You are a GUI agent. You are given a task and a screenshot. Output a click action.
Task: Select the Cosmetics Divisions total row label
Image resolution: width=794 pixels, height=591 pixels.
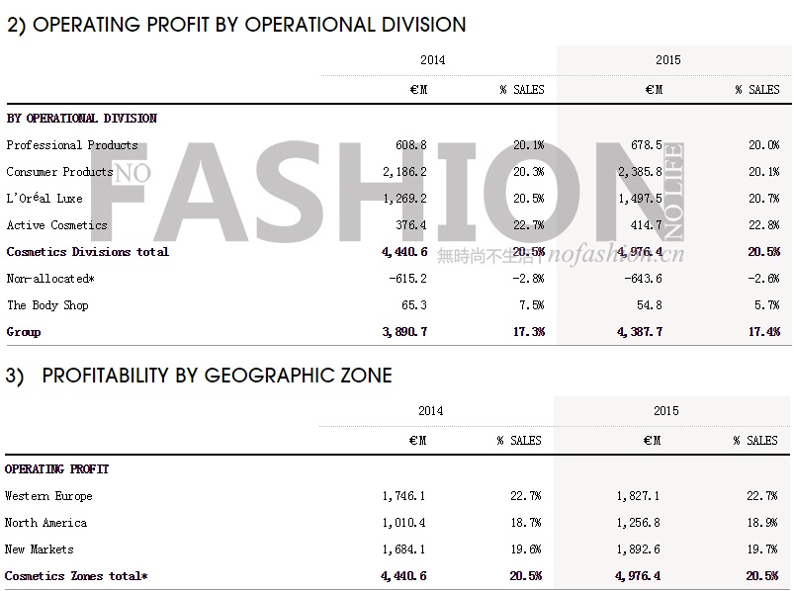pyautogui.click(x=87, y=252)
